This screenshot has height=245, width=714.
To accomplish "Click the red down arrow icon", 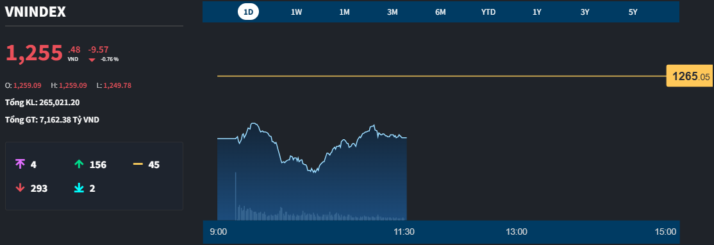I will 20,188.
